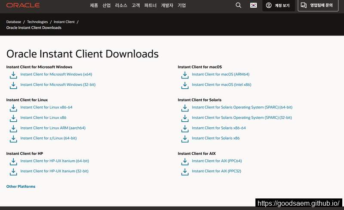Open Instant Client for AIX (PPC32) link
Image resolution: width=344 pixels, height=210 pixels.
216,171
